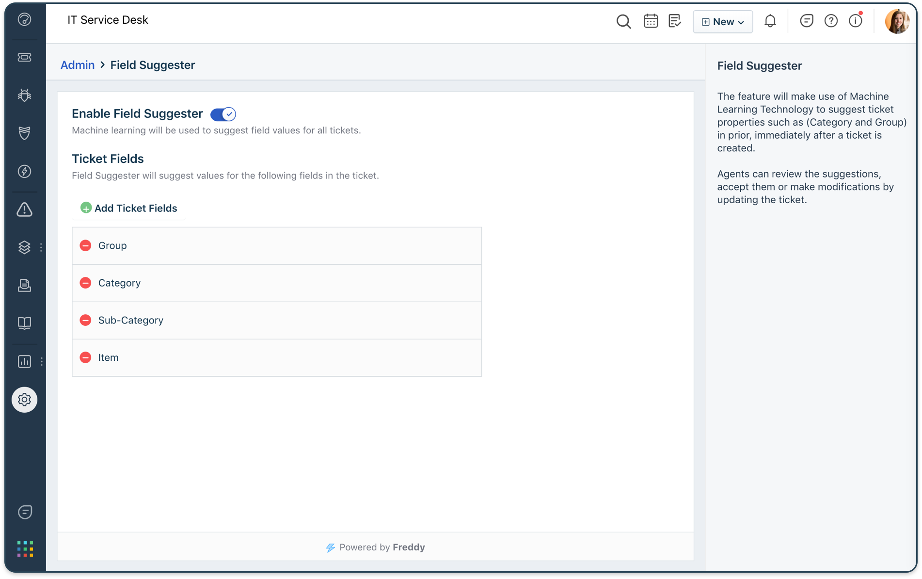Open the Reports chart icon in sidebar
This screenshot has height=579, width=922.
[24, 361]
